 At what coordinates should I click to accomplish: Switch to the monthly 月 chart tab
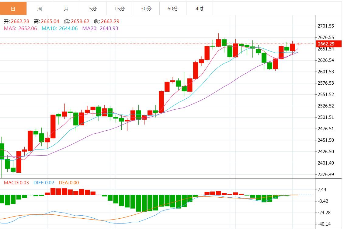[66, 9]
